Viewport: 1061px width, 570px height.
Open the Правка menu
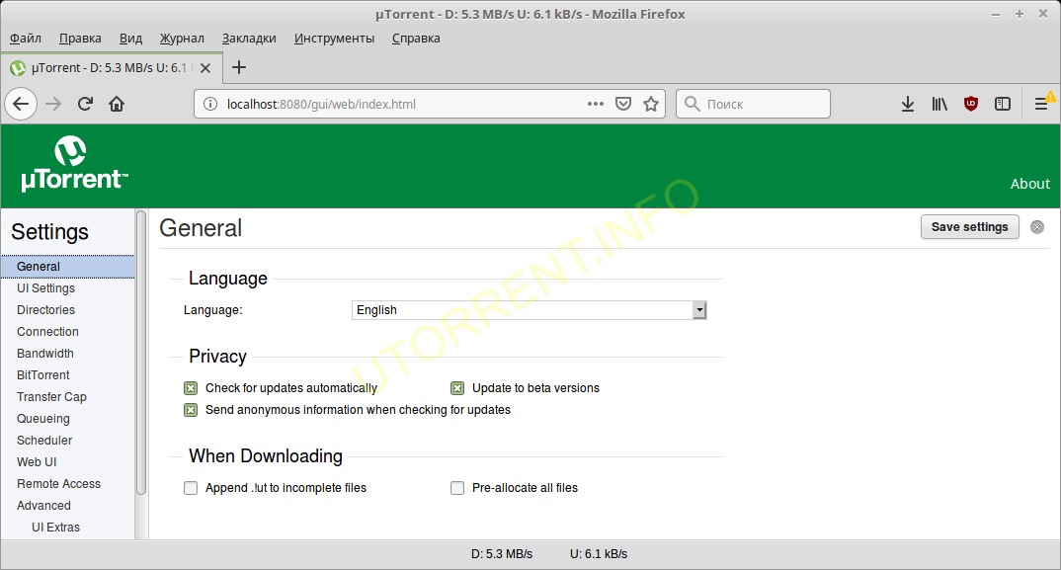tap(80, 38)
